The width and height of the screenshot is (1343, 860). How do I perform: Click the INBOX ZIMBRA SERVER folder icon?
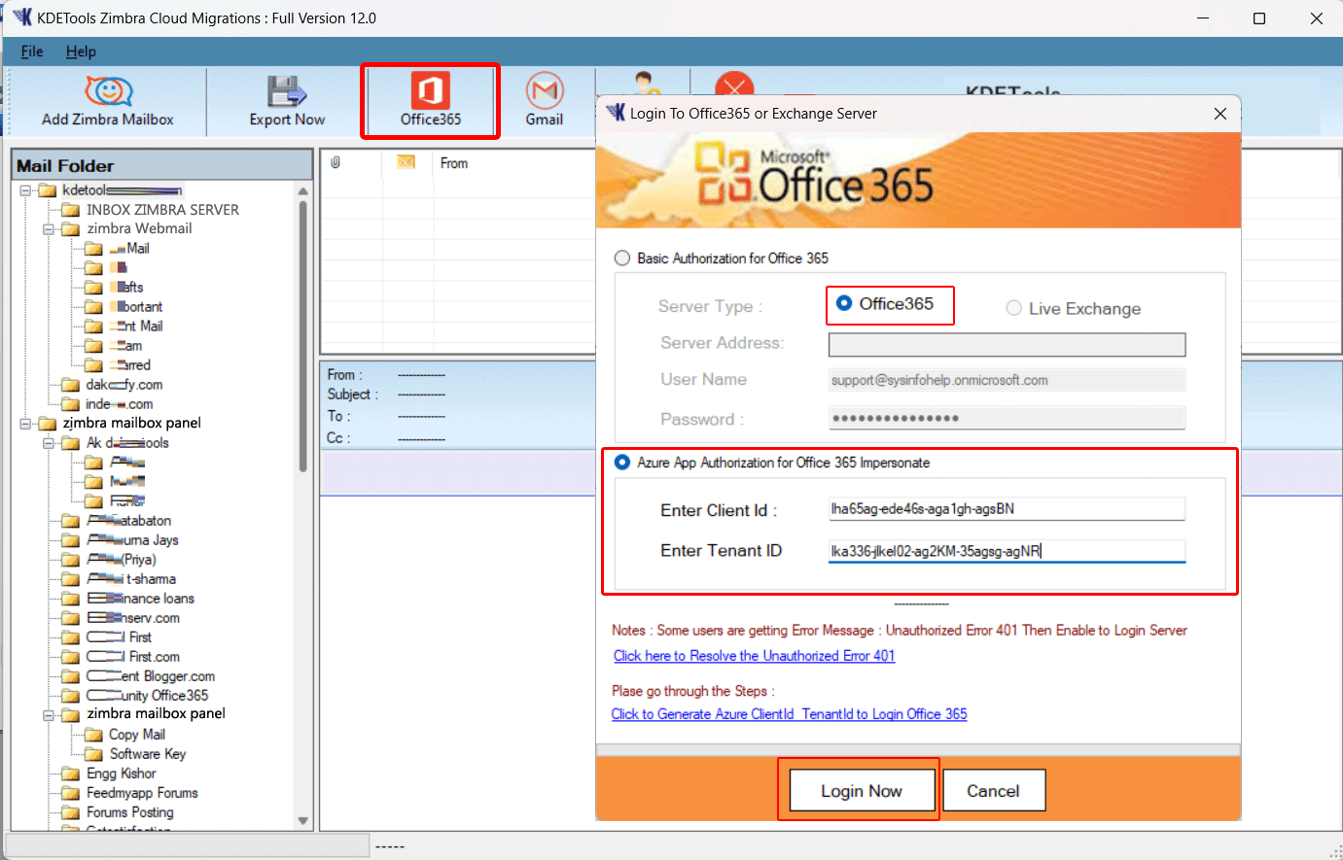[x=70, y=210]
